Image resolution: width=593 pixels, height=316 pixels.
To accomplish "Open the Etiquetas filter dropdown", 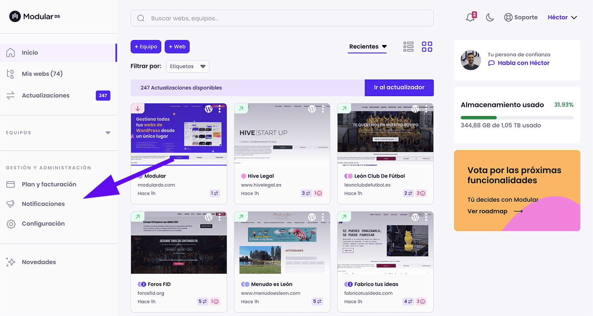I will pos(187,66).
